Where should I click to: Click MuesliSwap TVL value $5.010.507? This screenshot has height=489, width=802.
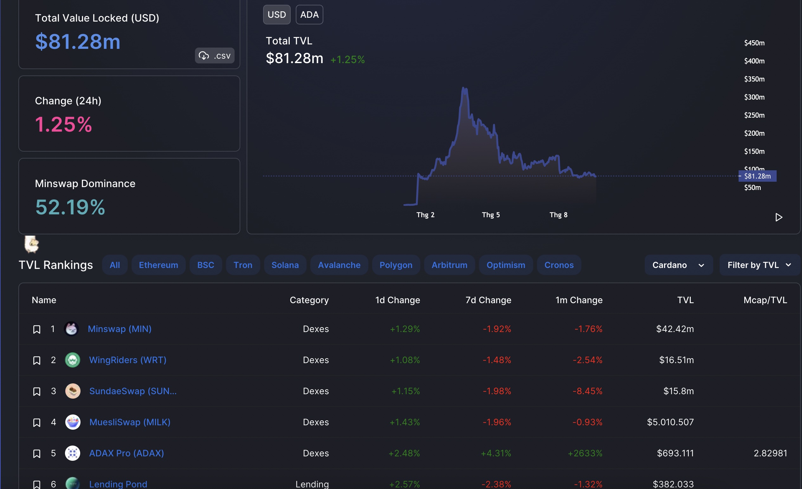click(670, 422)
